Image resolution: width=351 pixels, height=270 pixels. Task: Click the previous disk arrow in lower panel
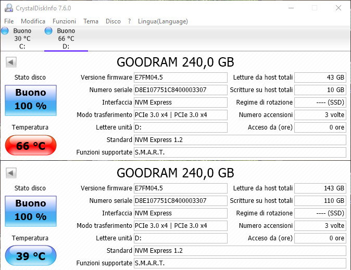(10, 173)
